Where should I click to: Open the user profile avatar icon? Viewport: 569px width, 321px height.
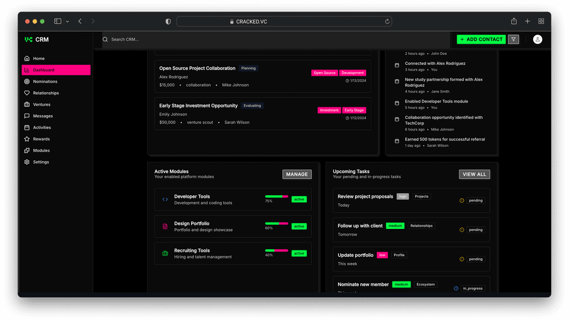click(x=537, y=39)
